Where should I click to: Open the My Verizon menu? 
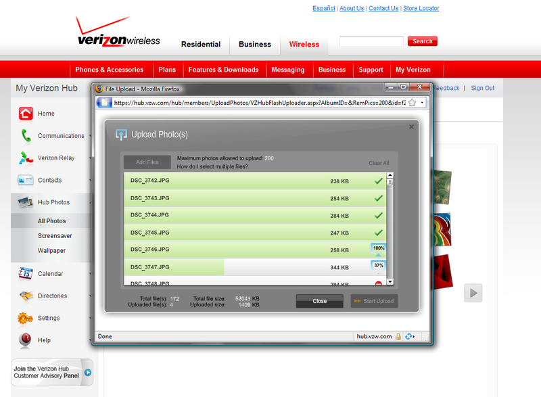[413, 70]
